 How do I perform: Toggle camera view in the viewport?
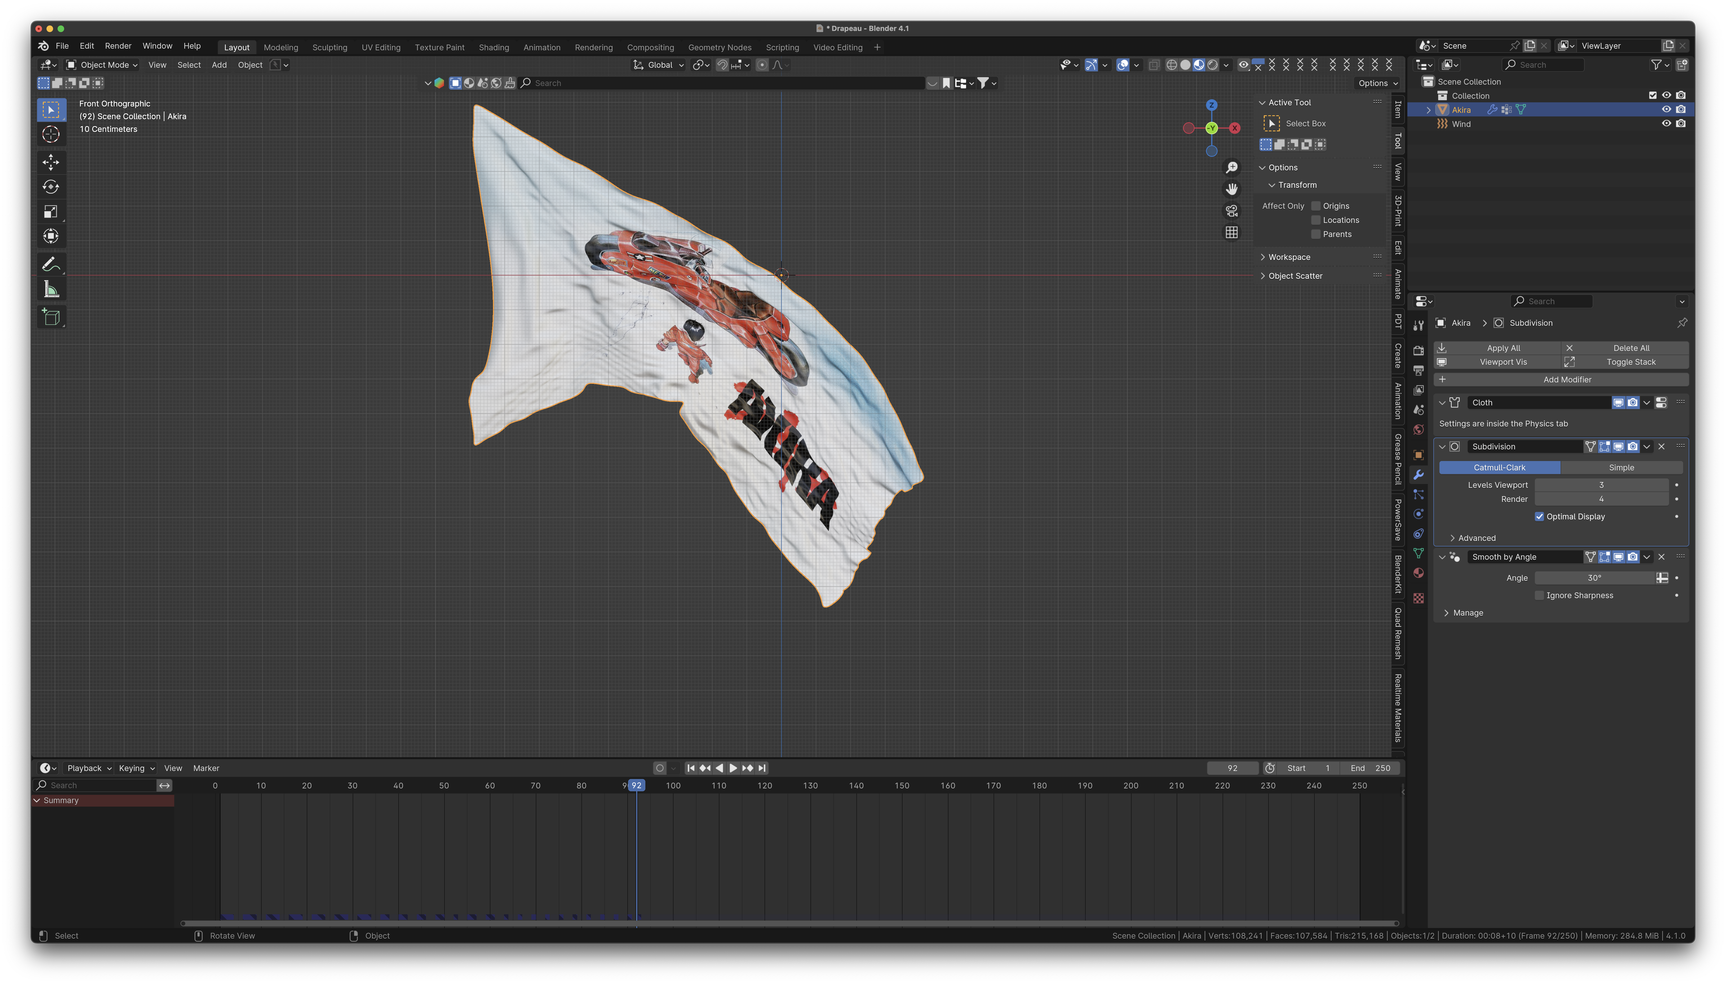tap(1232, 210)
